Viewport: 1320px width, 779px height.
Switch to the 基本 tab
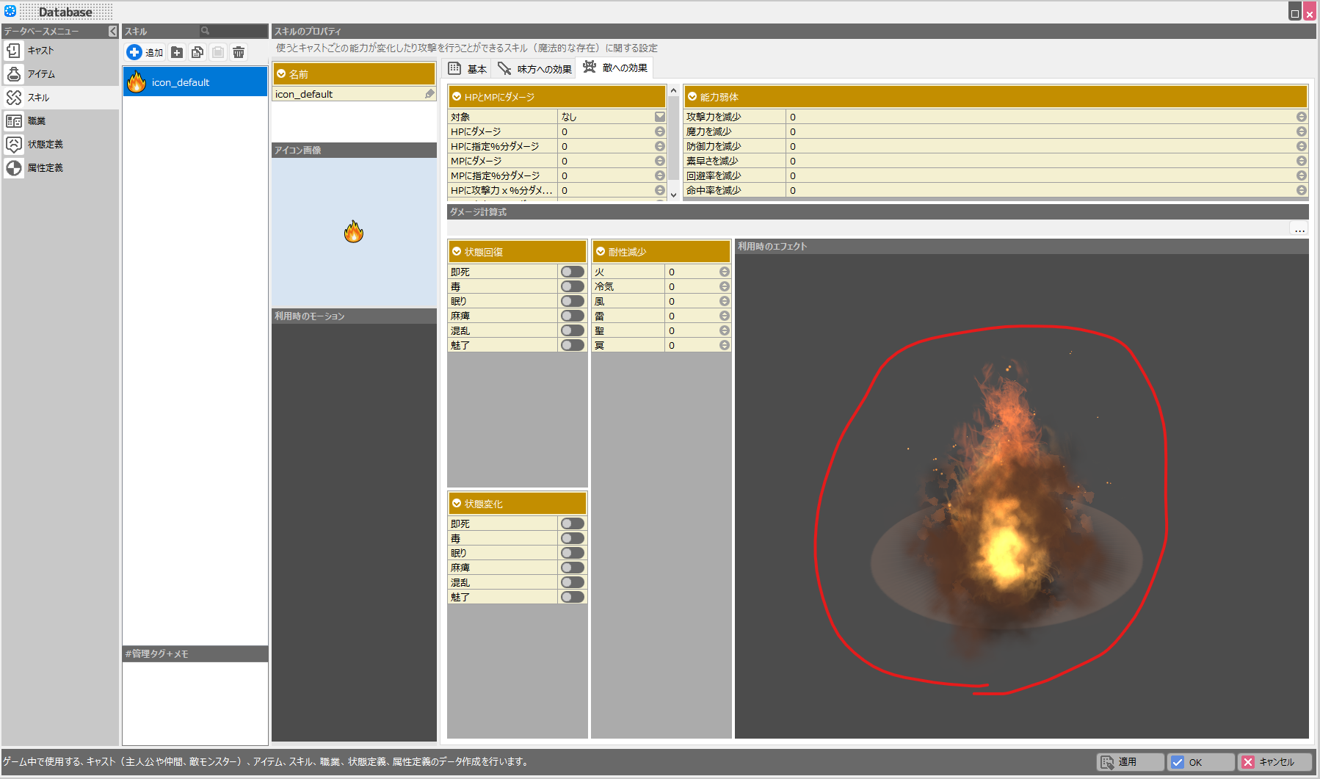[468, 69]
